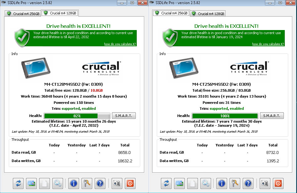Click the 'Estimated lifetime: 7 years 7 months 30 days' text
The height and width of the screenshot is (193, 297).
click(x=222, y=121)
